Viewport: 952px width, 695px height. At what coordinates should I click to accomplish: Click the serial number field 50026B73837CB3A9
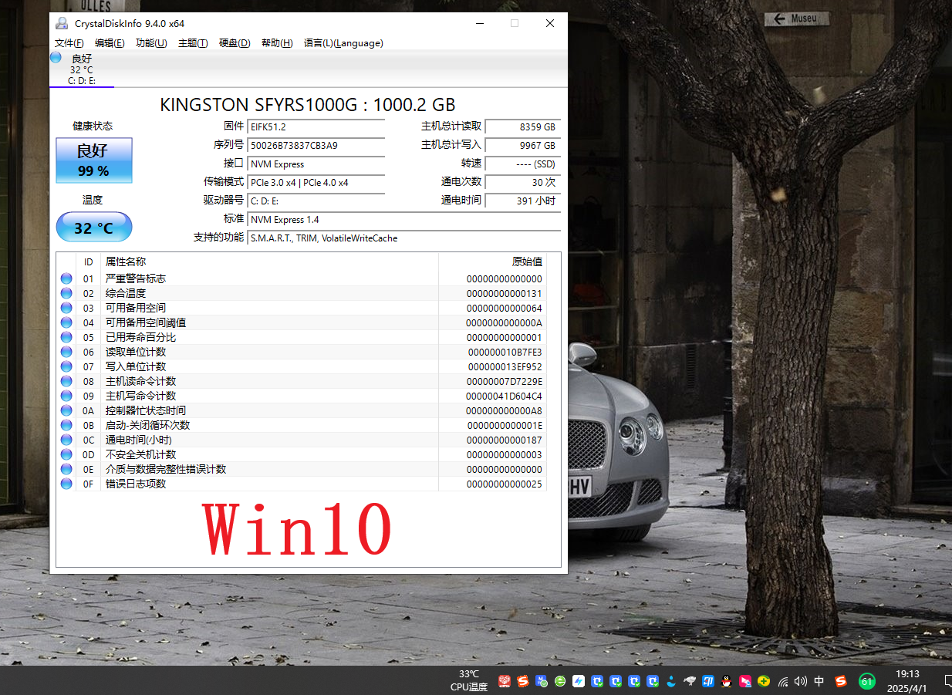pos(316,145)
